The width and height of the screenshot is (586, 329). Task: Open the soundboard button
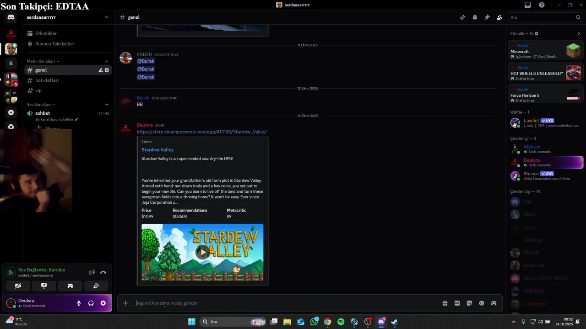click(x=96, y=286)
